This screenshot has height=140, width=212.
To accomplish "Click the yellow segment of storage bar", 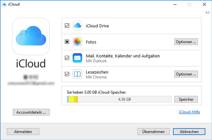I will coord(71,99).
